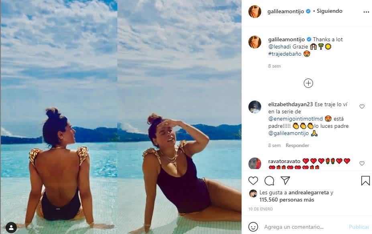This screenshot has width=372, height=234.
Task: Load more comments with the plus circle
Action: tap(308, 83)
